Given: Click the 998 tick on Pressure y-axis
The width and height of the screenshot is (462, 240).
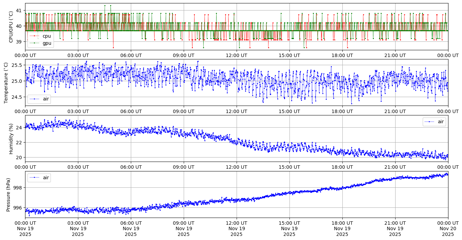Looking at the screenshot, I should tap(18, 188).
